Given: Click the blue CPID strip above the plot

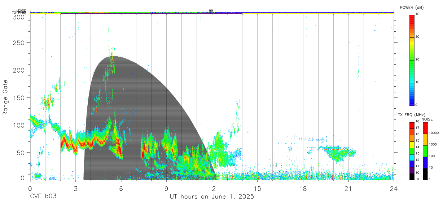Looking at the screenshot, I should click(x=212, y=13).
